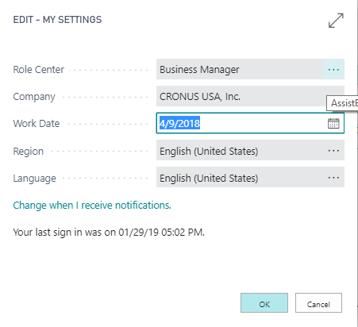Viewport: 358px width, 327px height.
Task: Open the Work Date calendar picker
Action: (x=333, y=123)
